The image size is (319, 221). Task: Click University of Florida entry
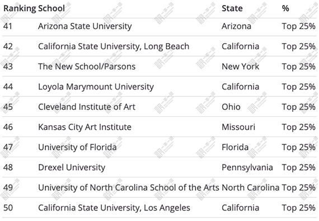(77, 147)
